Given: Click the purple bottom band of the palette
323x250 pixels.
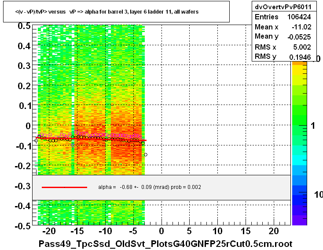Looking at the screenshot, I should [x=300, y=220].
